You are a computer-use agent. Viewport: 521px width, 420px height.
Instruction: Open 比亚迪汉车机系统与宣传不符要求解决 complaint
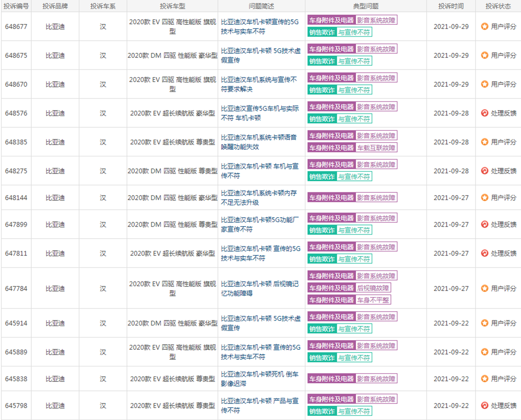[259, 84]
